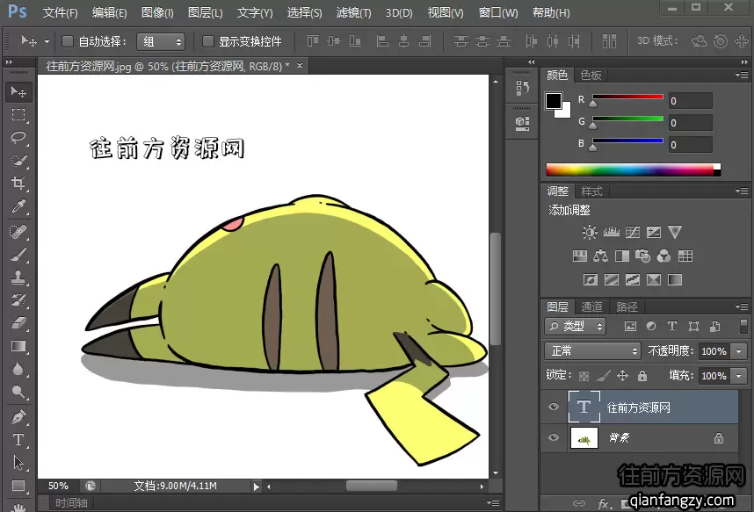
Task: Toggle lock transparent pixels
Action: click(x=584, y=376)
